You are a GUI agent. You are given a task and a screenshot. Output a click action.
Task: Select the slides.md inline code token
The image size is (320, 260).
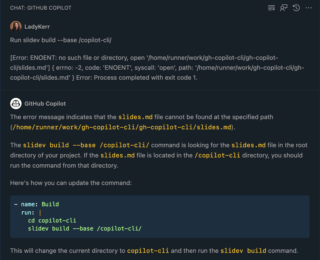tap(135, 117)
